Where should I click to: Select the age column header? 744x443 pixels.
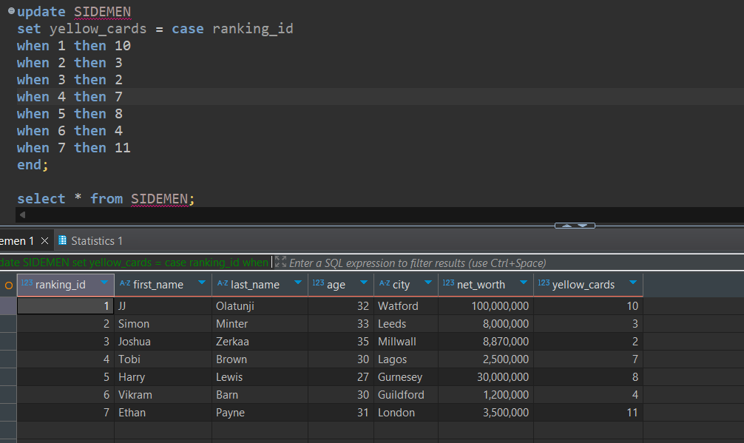point(341,285)
